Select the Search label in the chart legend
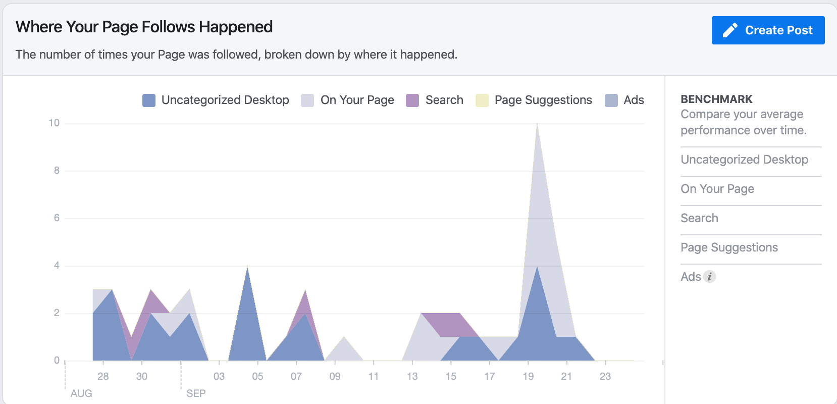 (444, 100)
